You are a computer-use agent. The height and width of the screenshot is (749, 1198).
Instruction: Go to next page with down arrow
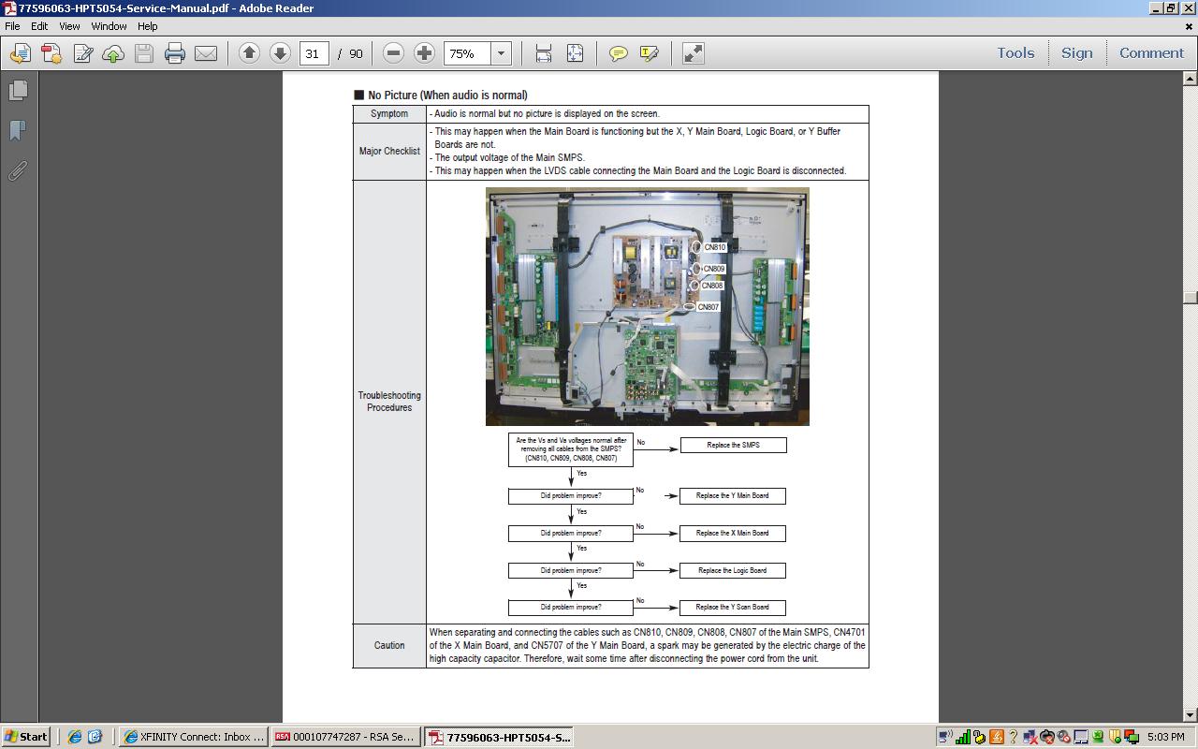point(280,53)
